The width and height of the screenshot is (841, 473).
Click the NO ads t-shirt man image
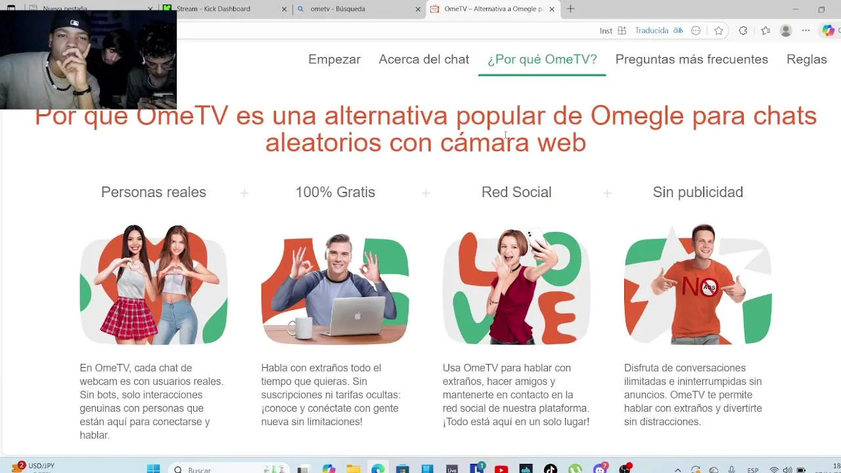[x=698, y=284]
